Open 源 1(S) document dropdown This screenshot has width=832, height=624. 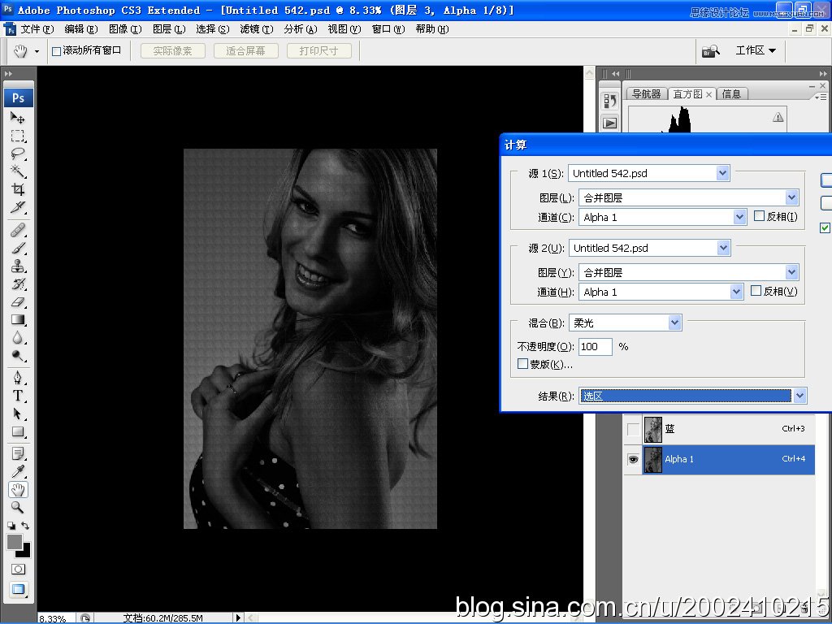722,173
